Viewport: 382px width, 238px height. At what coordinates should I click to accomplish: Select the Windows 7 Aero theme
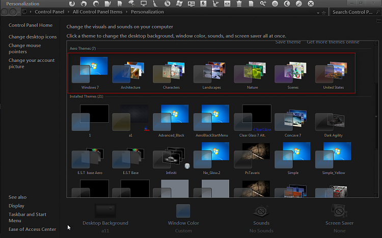pyautogui.click(x=90, y=73)
